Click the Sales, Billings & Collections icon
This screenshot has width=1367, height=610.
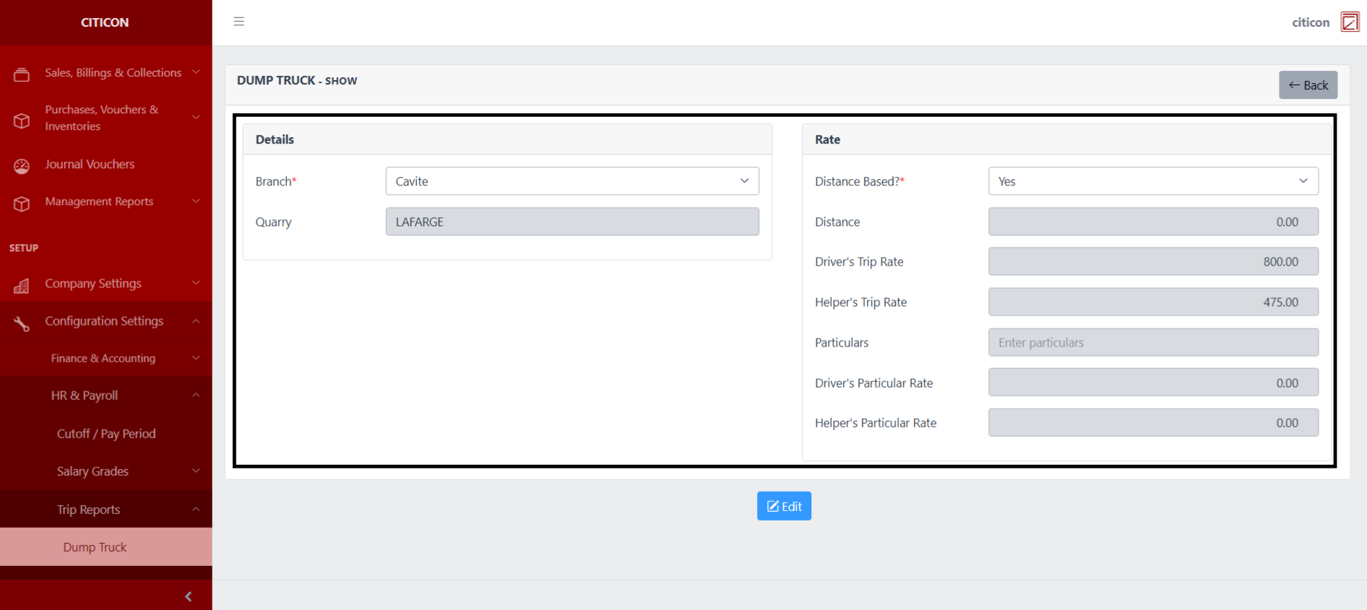[x=22, y=74]
